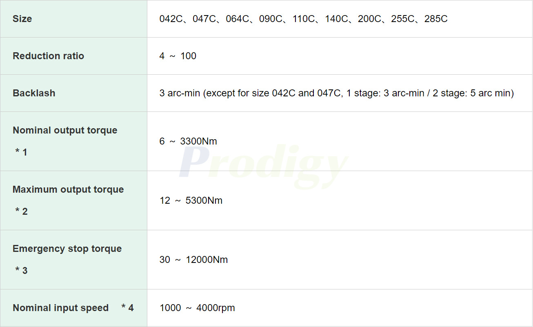Click the 30 ~ 12000Nm value
The image size is (533, 327).
[x=193, y=260]
